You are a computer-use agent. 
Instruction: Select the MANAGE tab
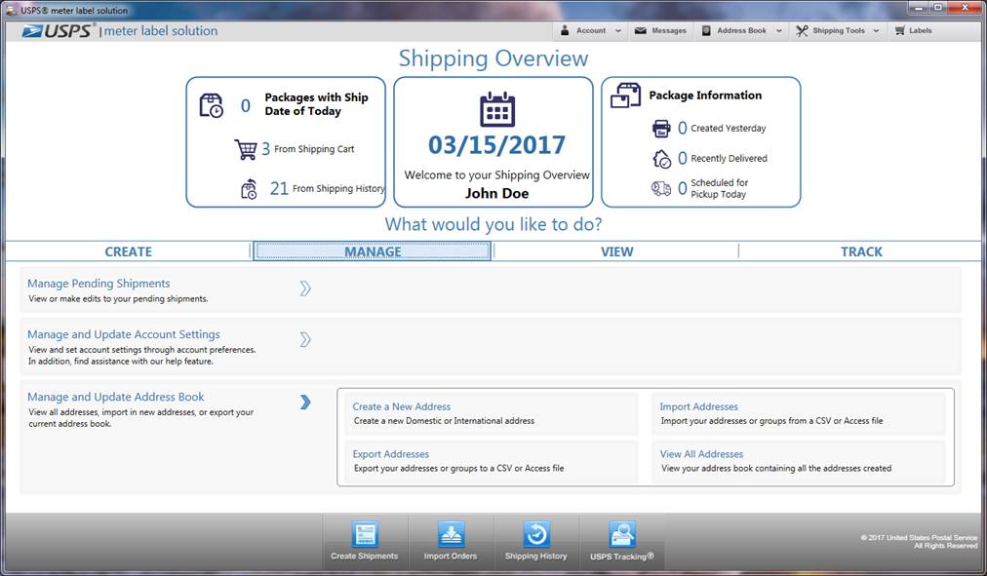[x=372, y=251]
